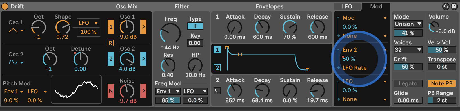The width and height of the screenshot is (460, 111).
Task: Open the Unison mode dropdown
Action: point(408,24)
